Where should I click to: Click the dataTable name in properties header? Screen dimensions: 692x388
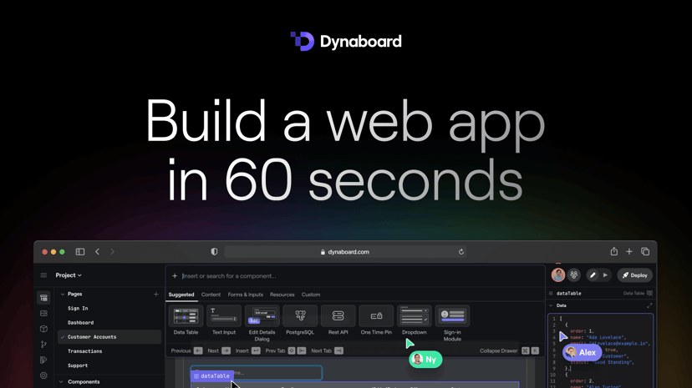coord(569,294)
